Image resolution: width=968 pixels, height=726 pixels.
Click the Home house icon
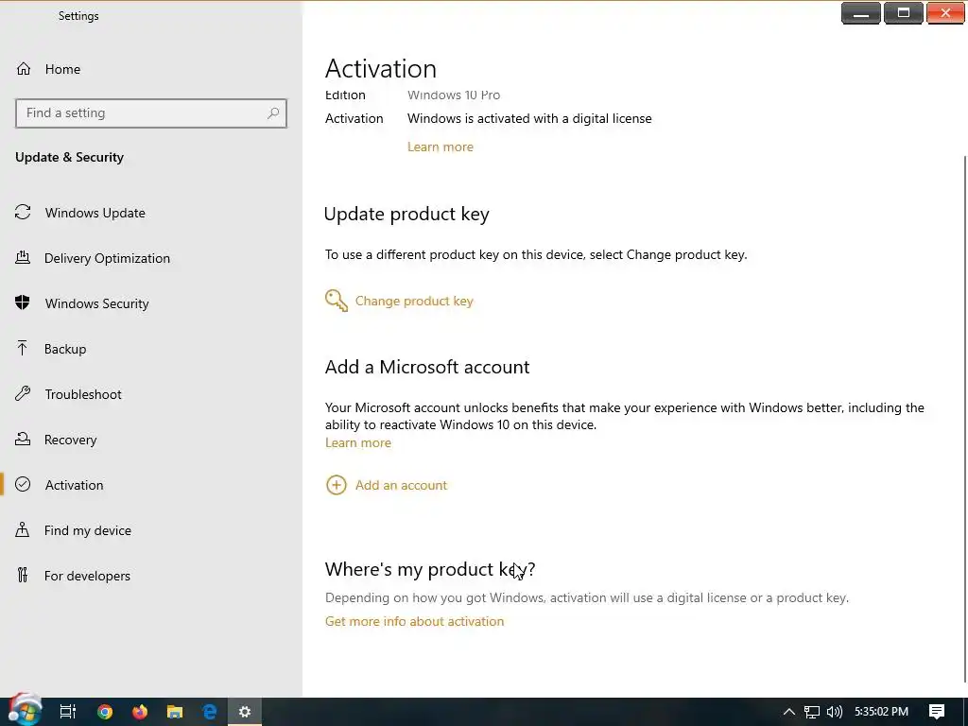24,68
